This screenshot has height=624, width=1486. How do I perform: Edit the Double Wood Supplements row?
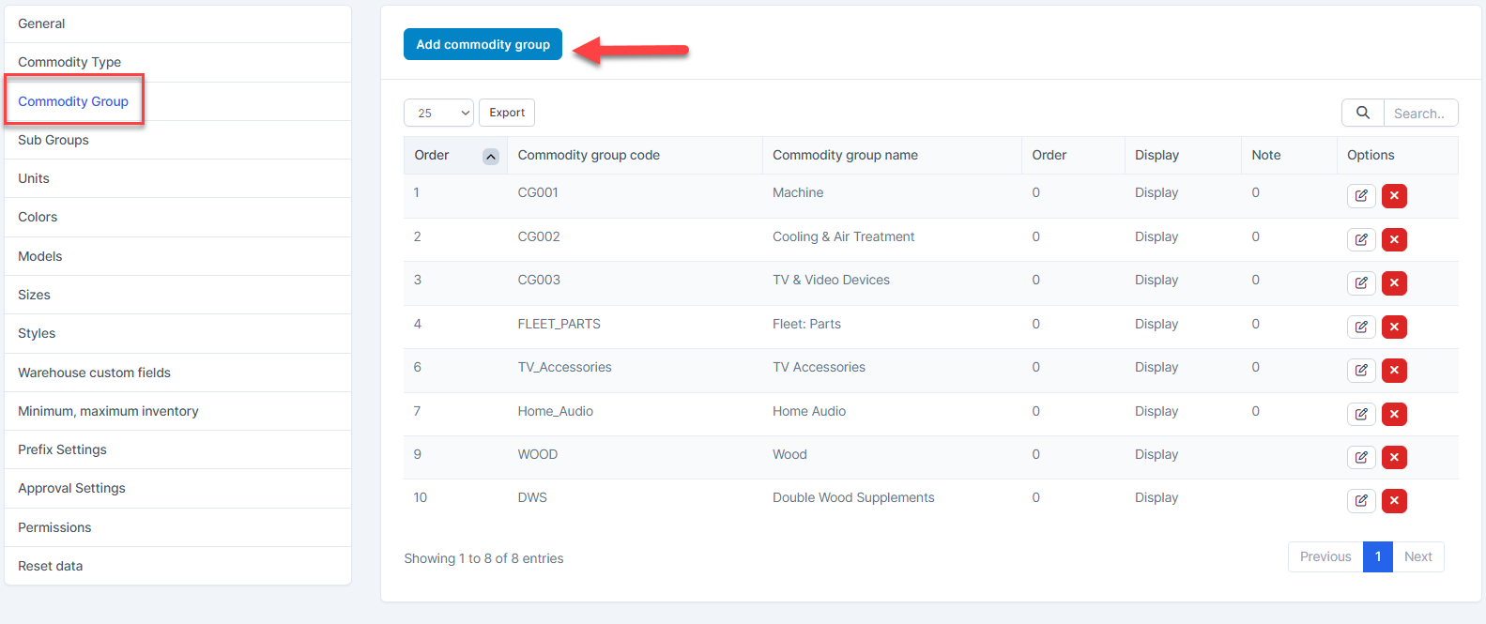pos(1361,500)
